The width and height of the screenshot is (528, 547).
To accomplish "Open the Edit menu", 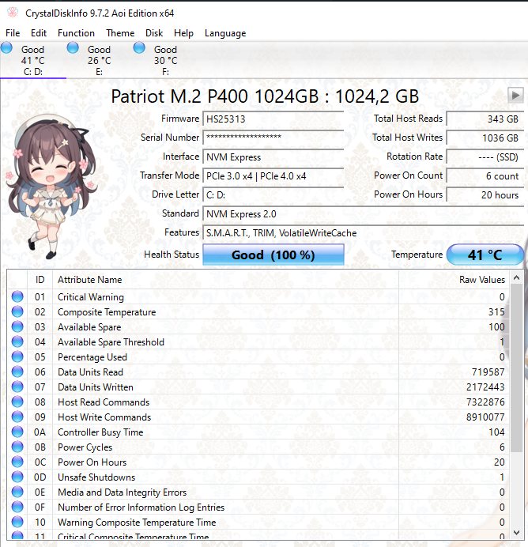I will (x=39, y=33).
